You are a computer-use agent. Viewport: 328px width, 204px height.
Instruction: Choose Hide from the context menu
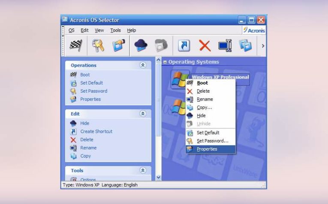click(211, 116)
